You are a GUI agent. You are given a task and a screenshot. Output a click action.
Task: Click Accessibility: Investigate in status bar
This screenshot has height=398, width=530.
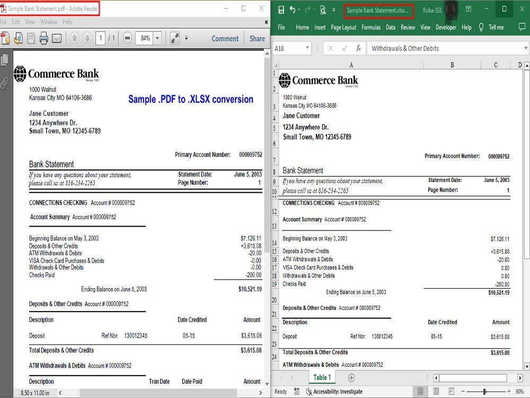tap(334, 392)
